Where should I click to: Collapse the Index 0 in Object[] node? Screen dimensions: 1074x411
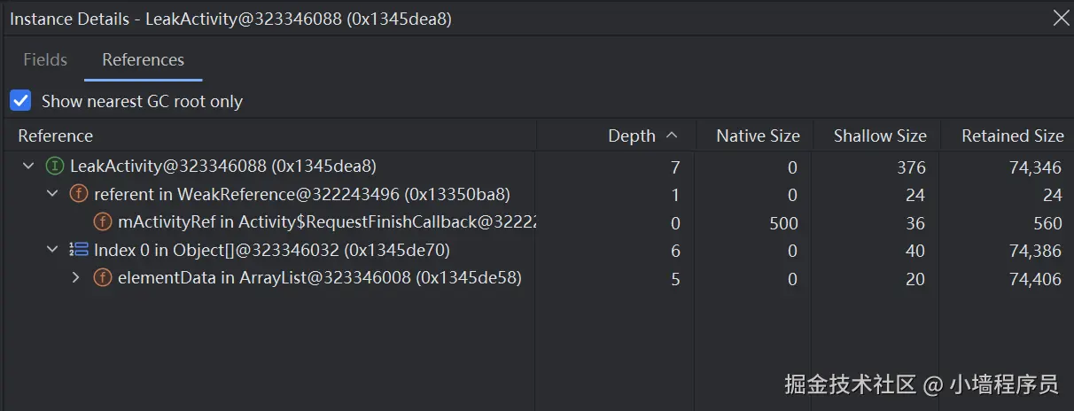point(53,251)
